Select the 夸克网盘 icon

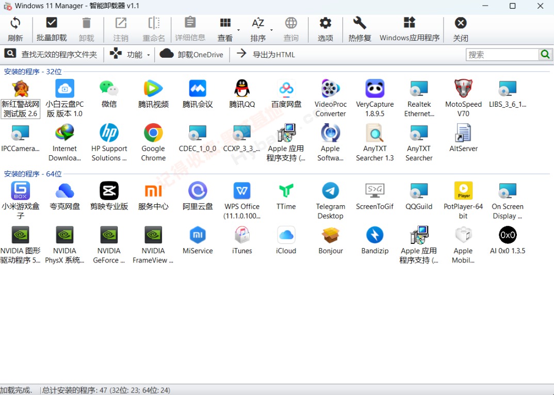click(64, 191)
